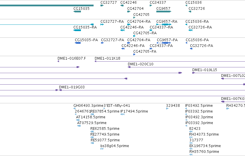Select the CG42705 gene label
245x156 pixels.
[x=141, y=14]
